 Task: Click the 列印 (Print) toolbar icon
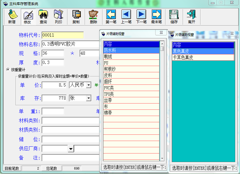[59, 17]
